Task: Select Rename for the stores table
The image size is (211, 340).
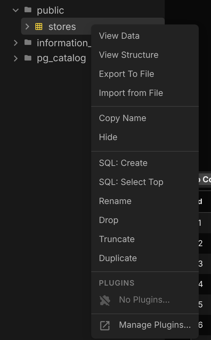Action: 145,201
